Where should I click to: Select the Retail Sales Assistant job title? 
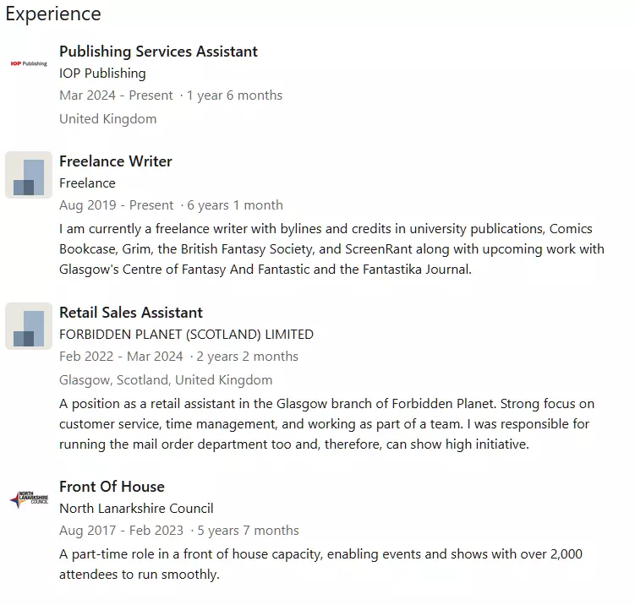[x=131, y=313]
